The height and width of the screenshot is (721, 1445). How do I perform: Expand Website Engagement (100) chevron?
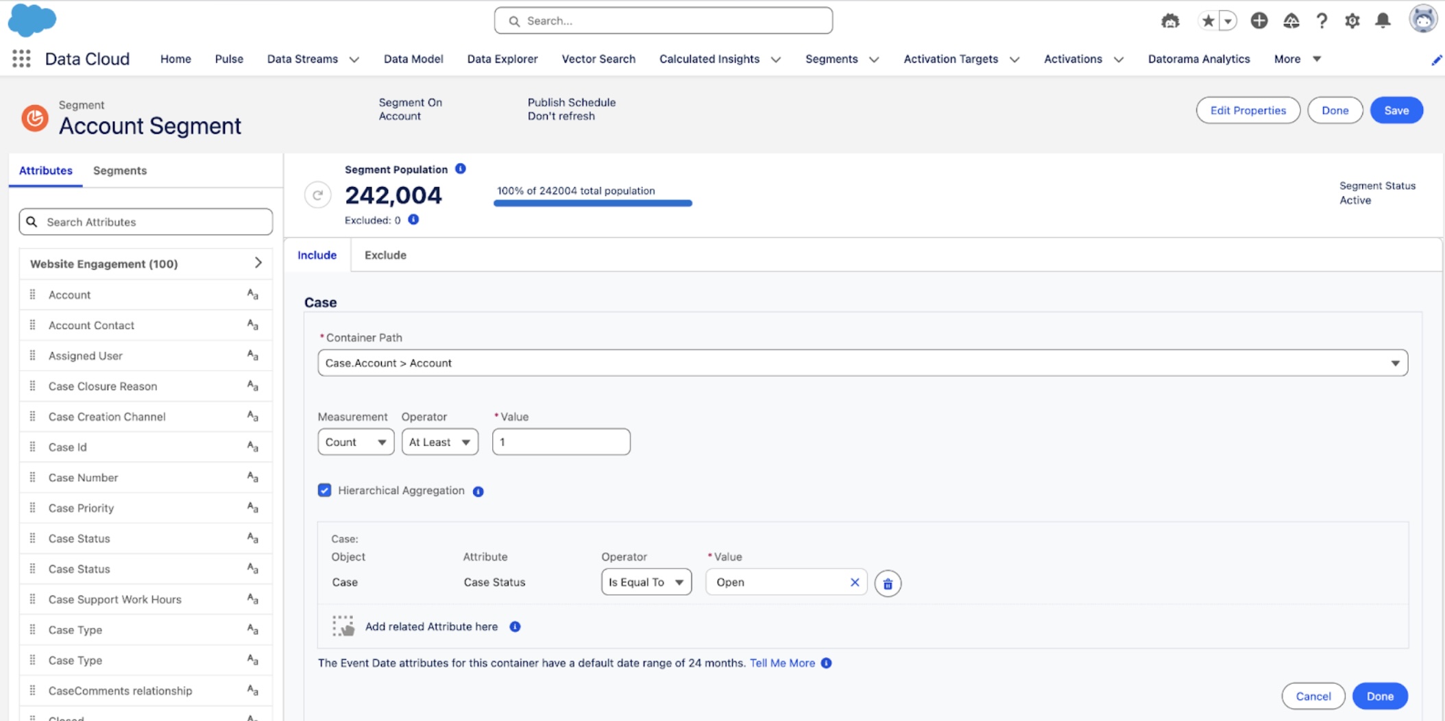coord(258,263)
